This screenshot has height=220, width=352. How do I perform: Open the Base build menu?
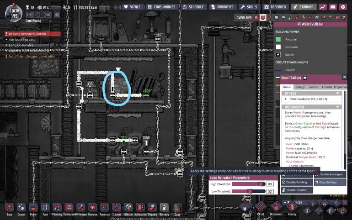10,208
